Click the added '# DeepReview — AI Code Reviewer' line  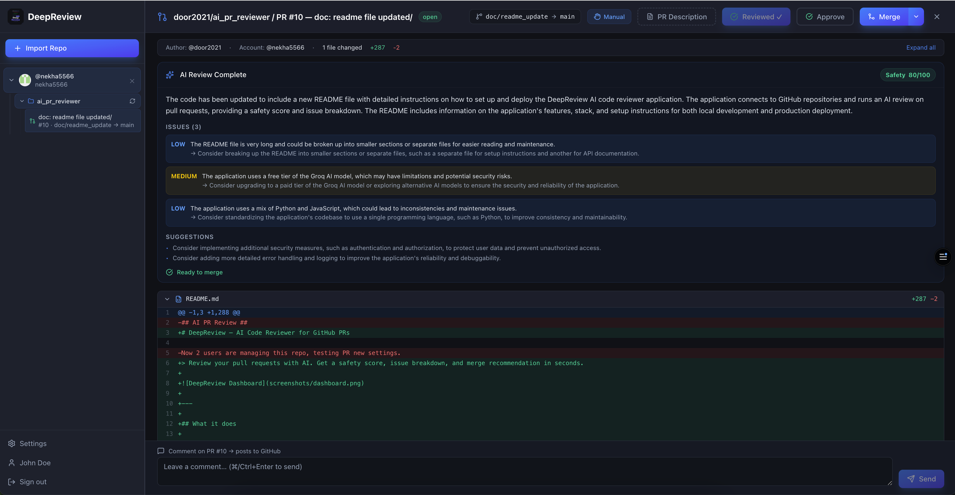[x=551, y=333]
